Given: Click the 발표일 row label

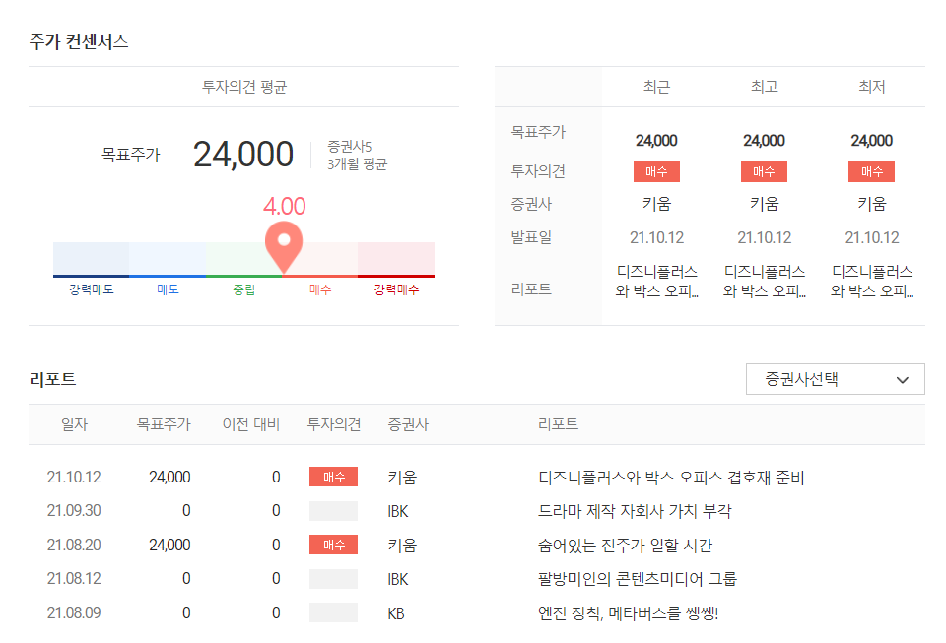Looking at the screenshot, I should [x=531, y=237].
